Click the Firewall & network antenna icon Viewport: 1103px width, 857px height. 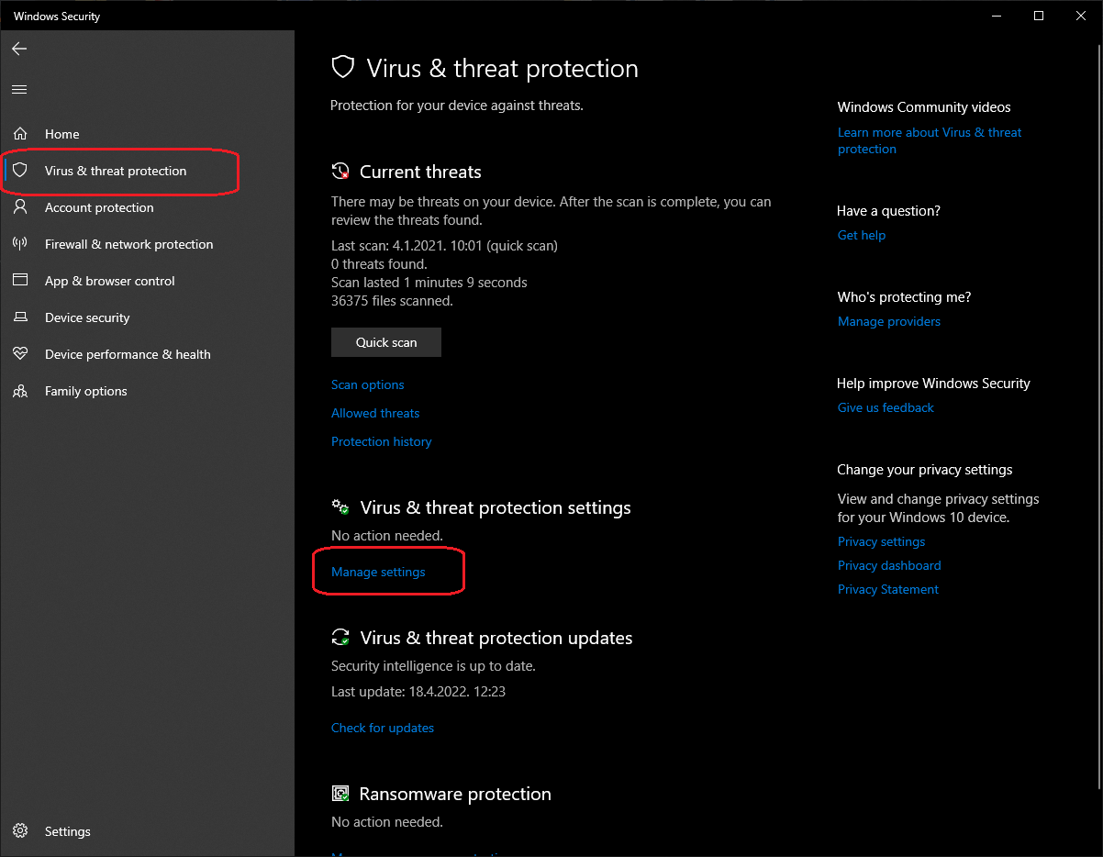[x=20, y=244]
